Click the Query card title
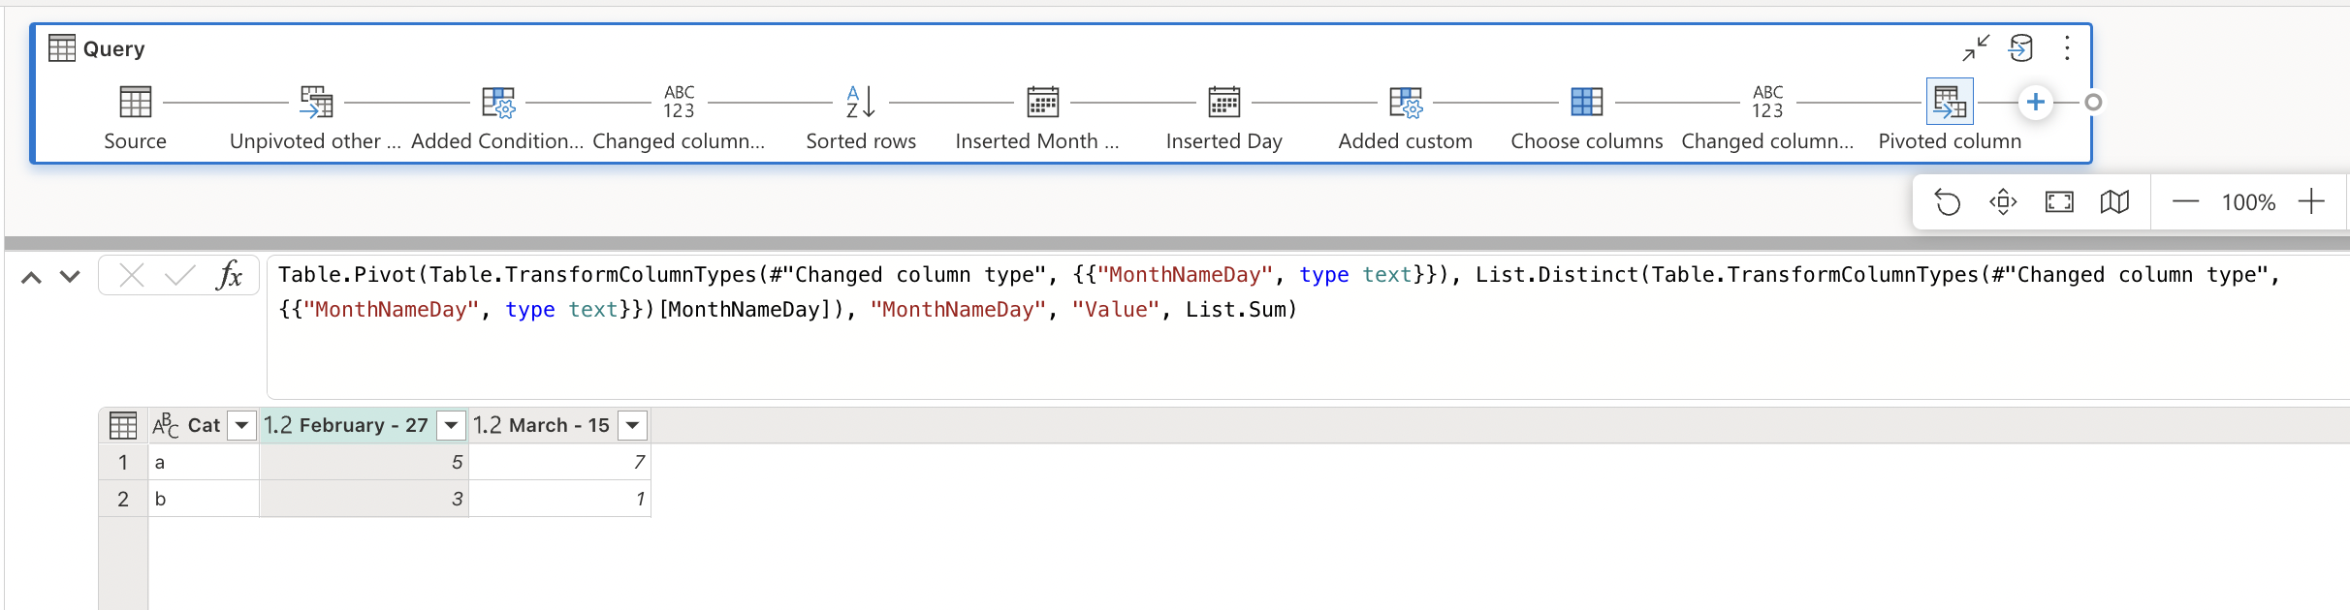The width and height of the screenshot is (2350, 610). click(113, 48)
